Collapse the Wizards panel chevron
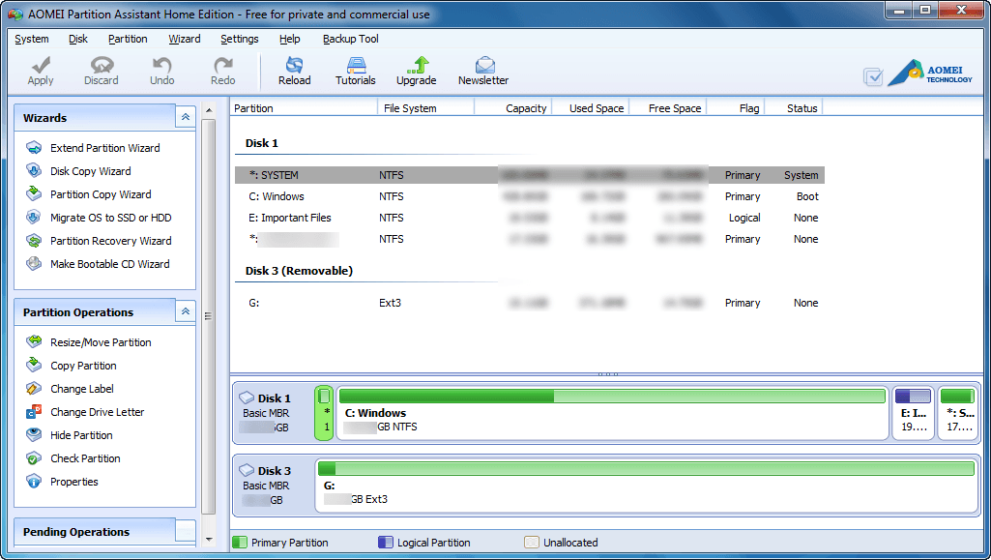991x560 pixels. (186, 117)
